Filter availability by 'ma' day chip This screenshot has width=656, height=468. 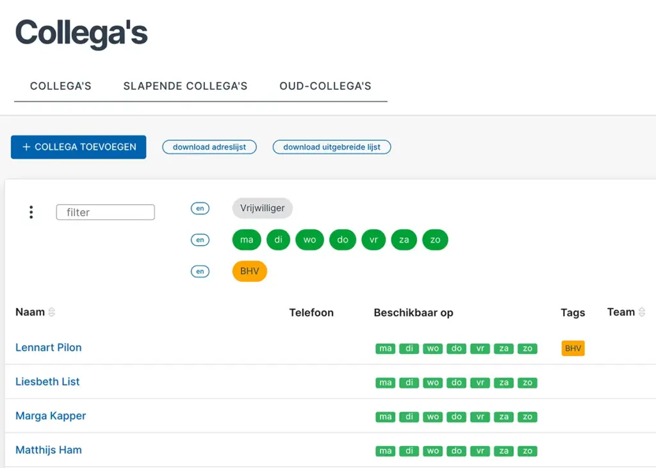[x=247, y=240]
